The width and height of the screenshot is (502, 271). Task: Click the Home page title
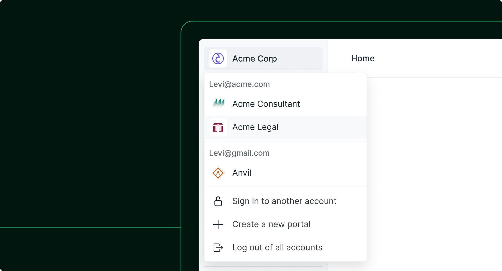click(x=363, y=58)
